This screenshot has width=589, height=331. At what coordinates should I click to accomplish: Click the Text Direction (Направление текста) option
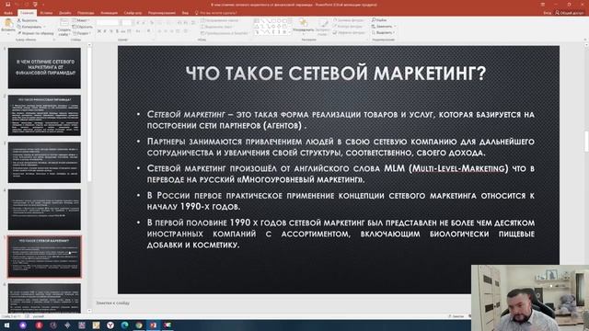click(221, 20)
